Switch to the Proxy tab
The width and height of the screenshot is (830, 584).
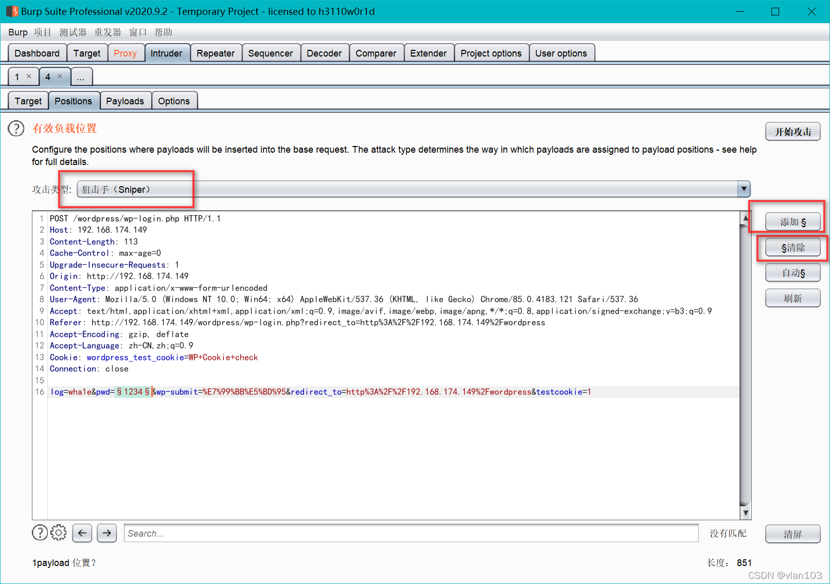(x=125, y=53)
